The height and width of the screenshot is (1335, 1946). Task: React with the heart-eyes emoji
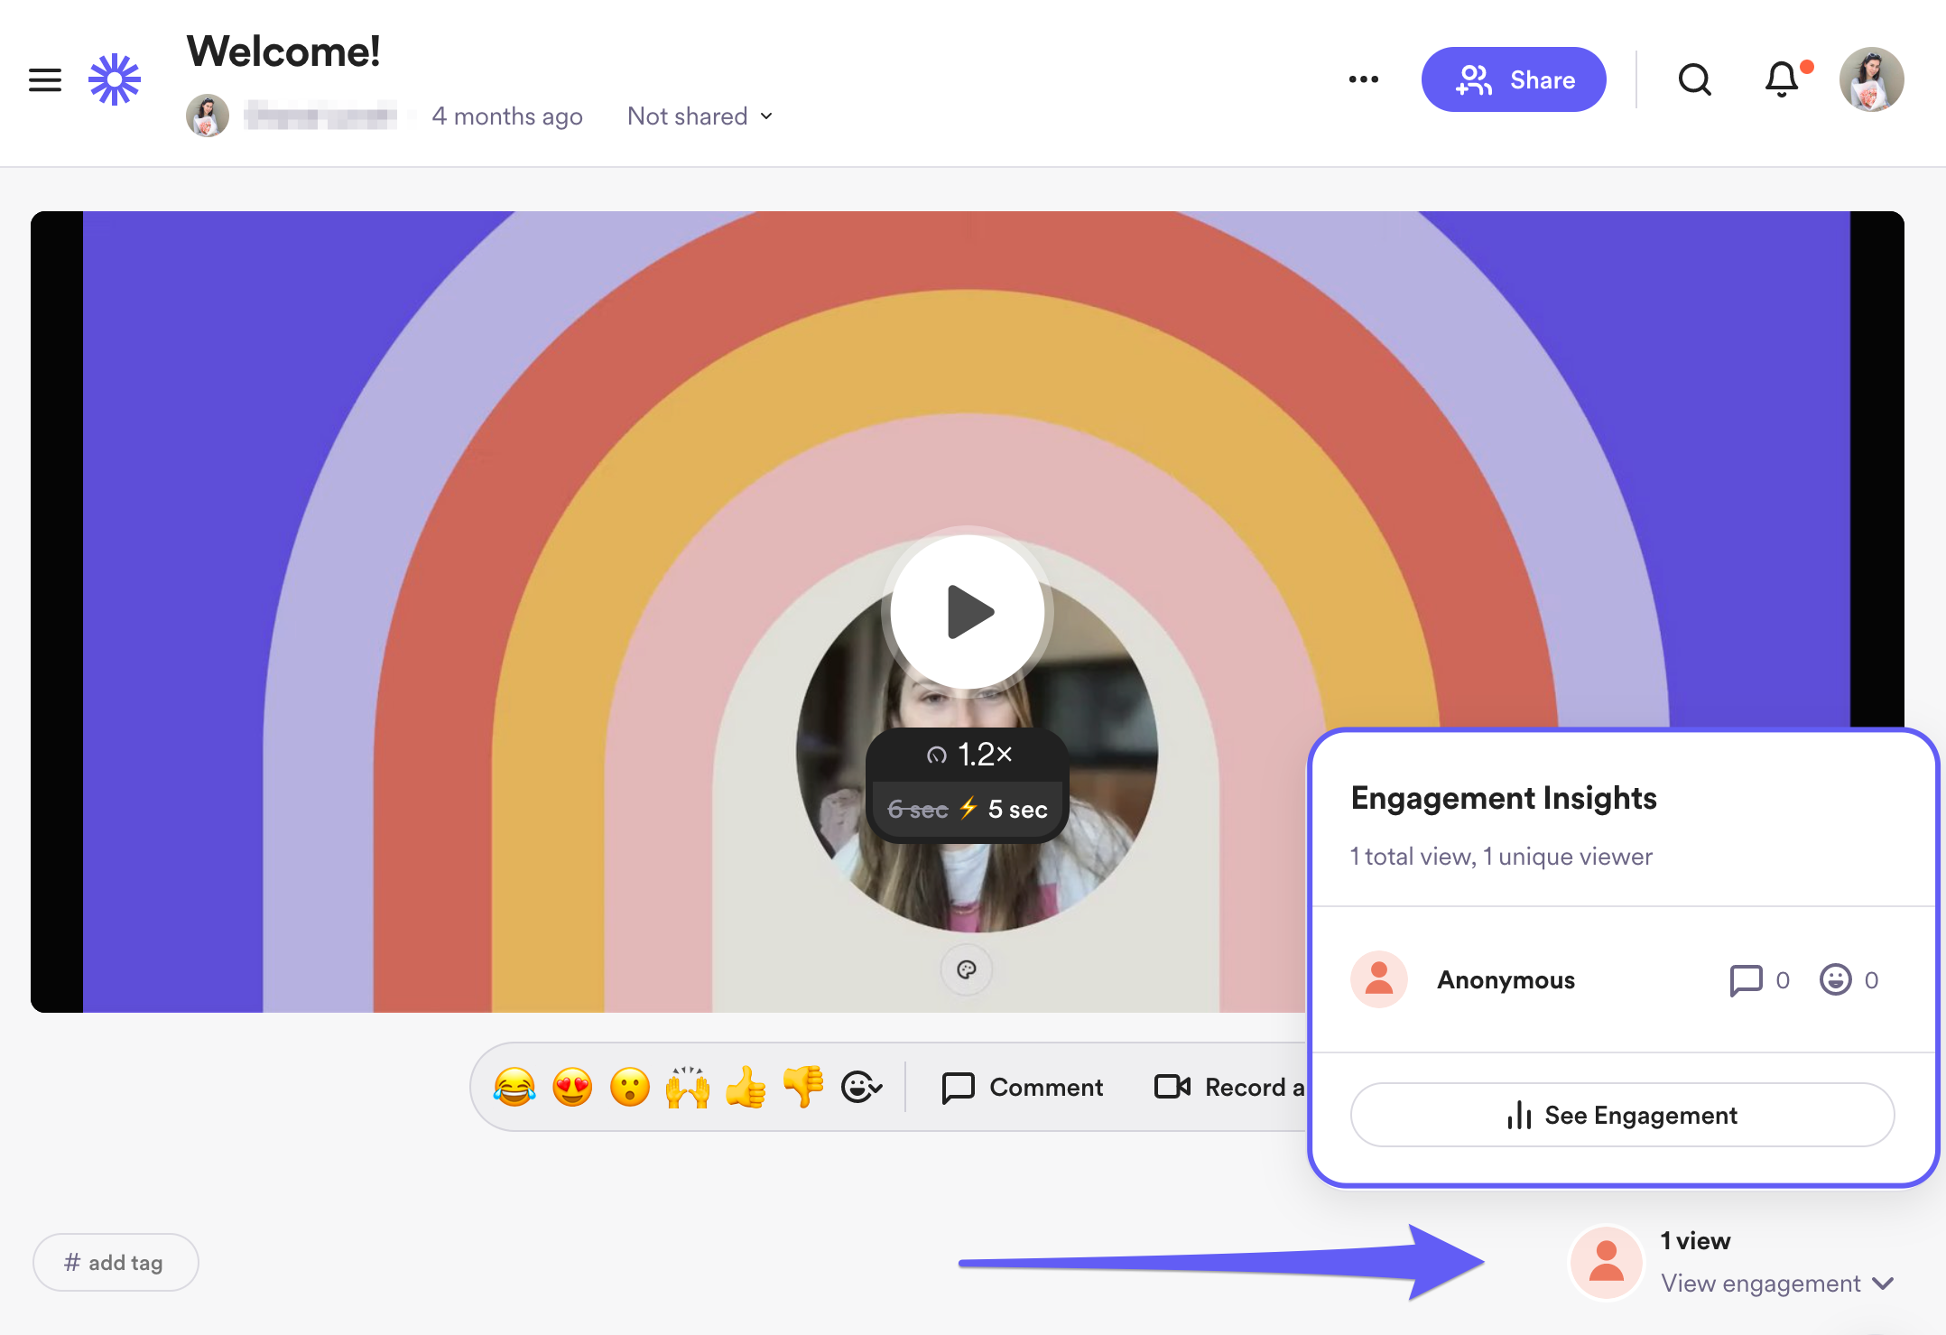(572, 1087)
